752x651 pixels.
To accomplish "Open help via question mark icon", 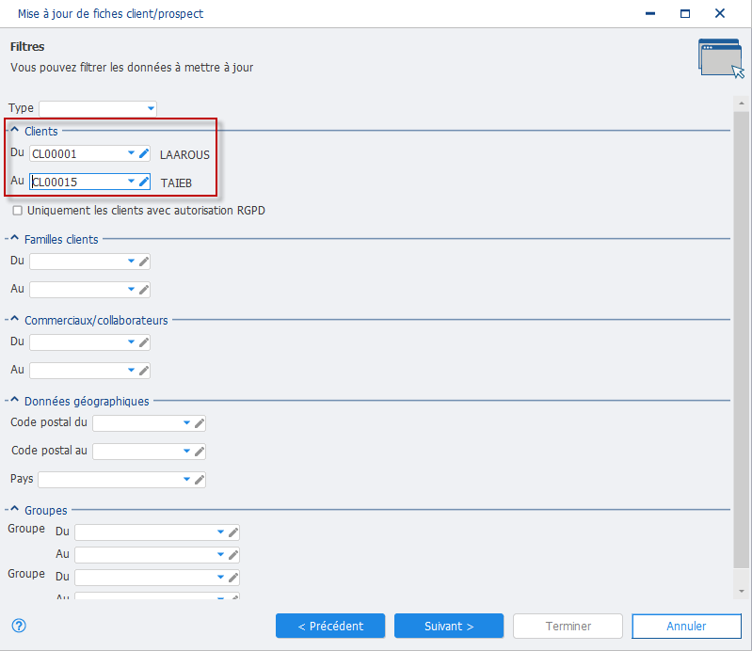I will [x=19, y=626].
